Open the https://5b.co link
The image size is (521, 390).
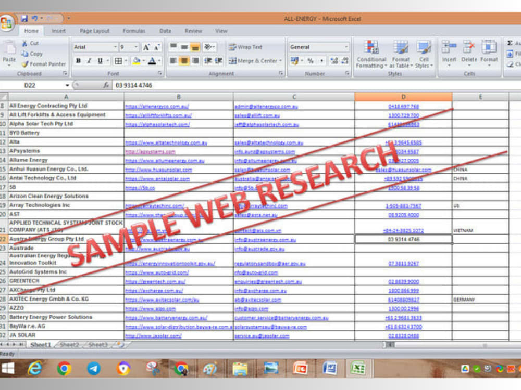[140, 188]
